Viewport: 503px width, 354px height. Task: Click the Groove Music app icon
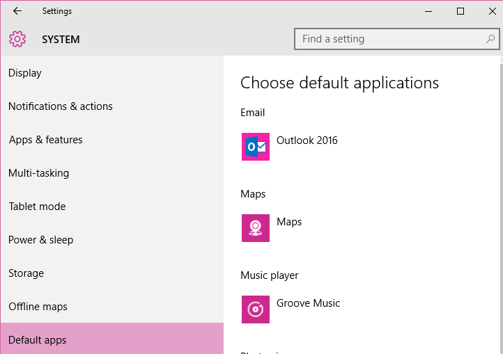point(255,309)
